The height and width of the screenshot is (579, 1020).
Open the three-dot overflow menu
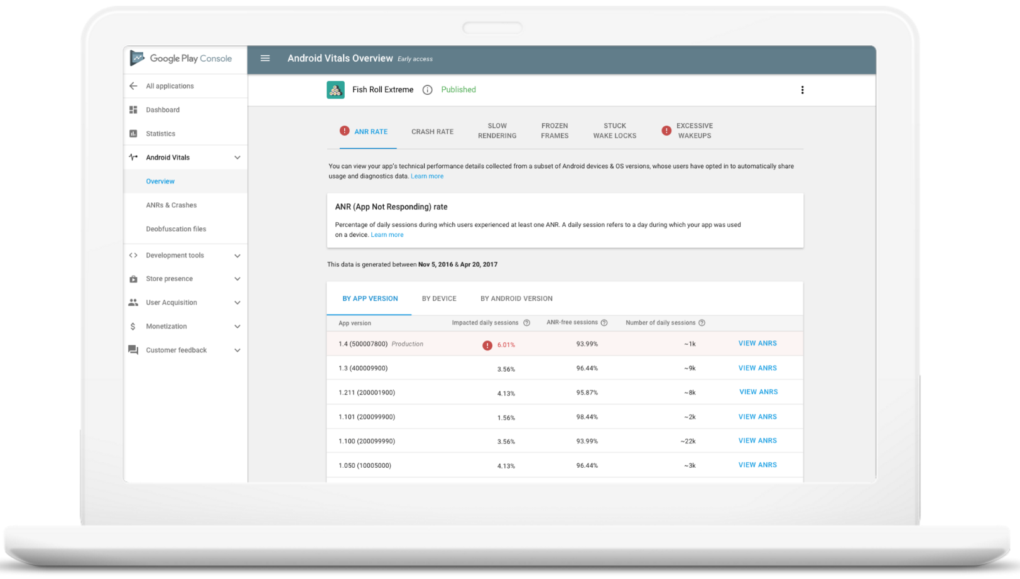coord(803,90)
